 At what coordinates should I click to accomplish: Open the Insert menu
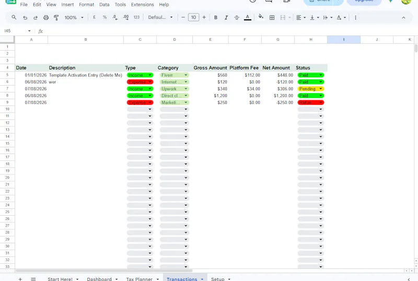67,5
